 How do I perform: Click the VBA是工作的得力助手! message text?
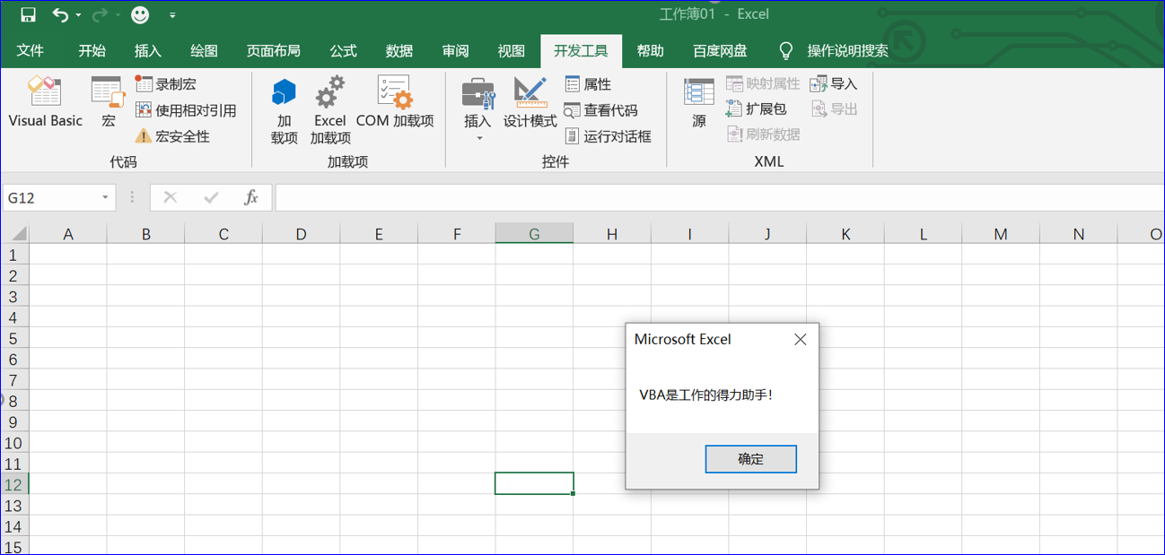coord(705,395)
